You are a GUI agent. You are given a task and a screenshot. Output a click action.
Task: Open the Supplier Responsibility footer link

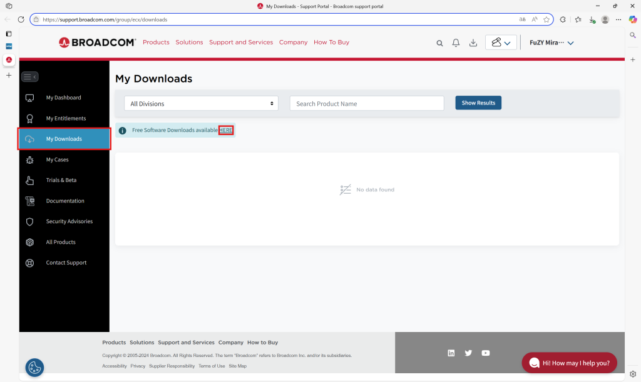point(172,366)
